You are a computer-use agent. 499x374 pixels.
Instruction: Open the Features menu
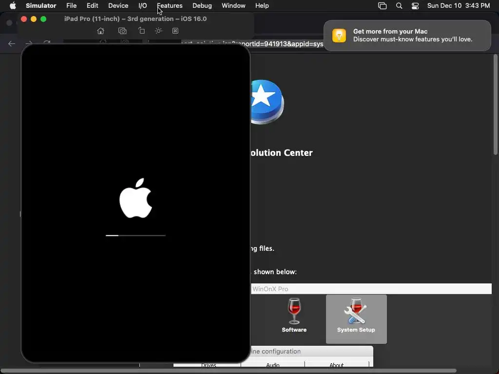click(170, 6)
